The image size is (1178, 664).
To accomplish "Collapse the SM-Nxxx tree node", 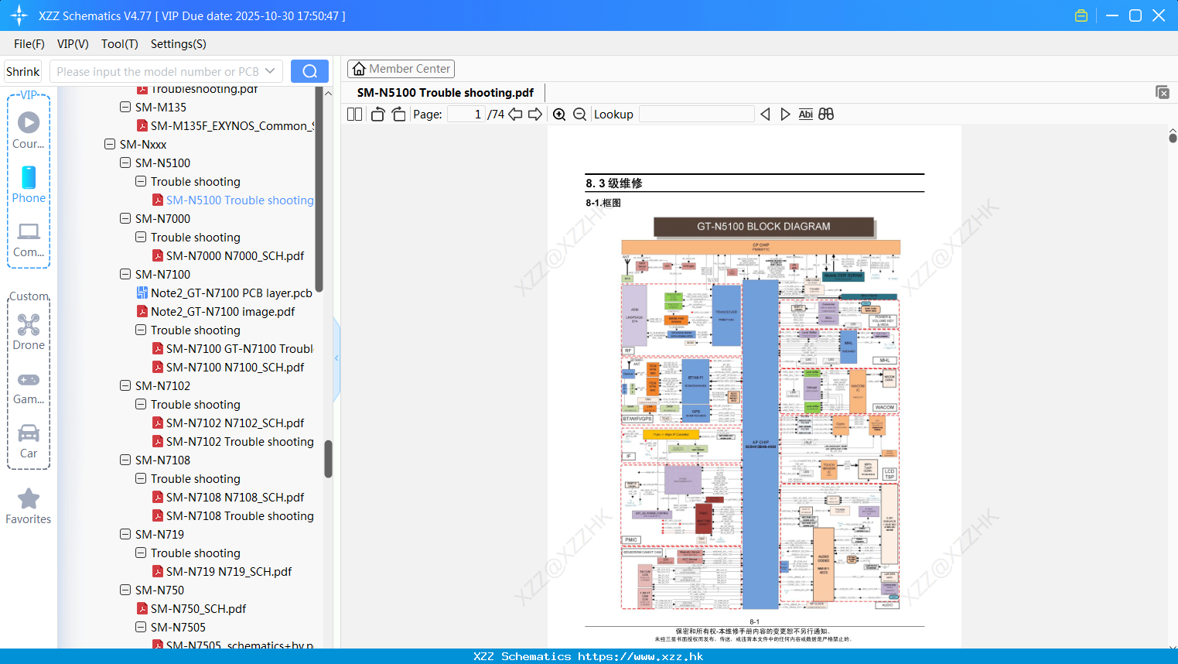I will point(110,144).
